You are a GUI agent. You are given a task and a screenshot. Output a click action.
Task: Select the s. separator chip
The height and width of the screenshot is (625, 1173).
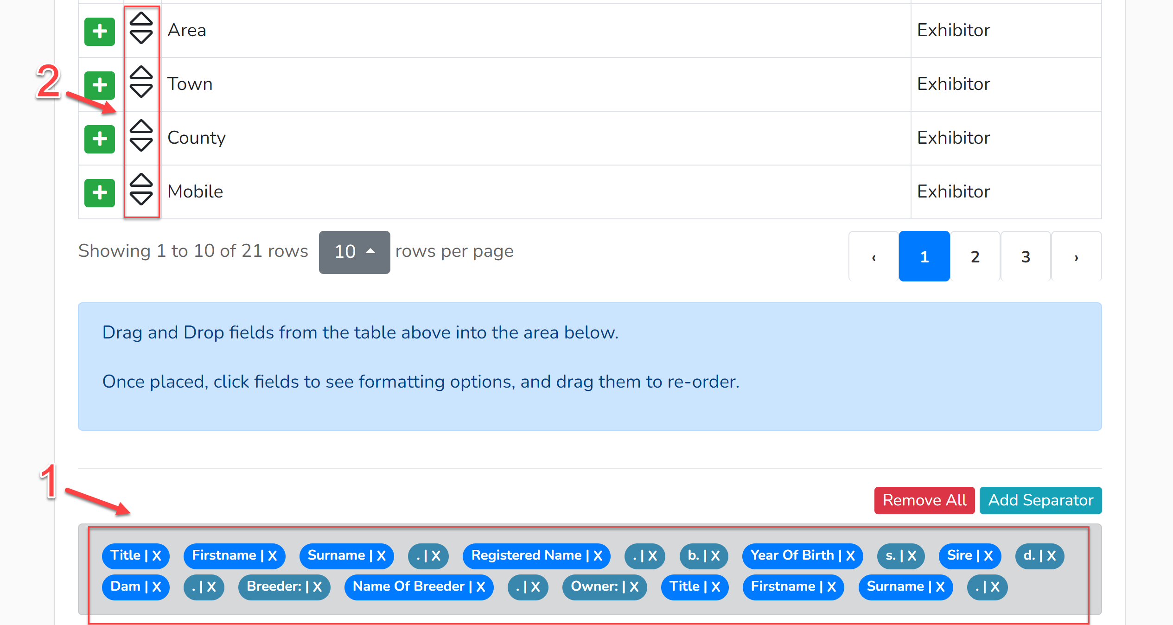pos(901,555)
